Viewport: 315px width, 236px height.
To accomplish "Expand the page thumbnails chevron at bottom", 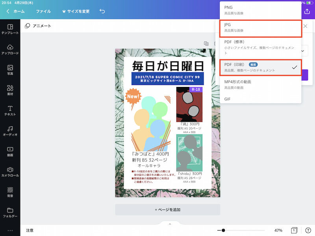I will click(170, 224).
